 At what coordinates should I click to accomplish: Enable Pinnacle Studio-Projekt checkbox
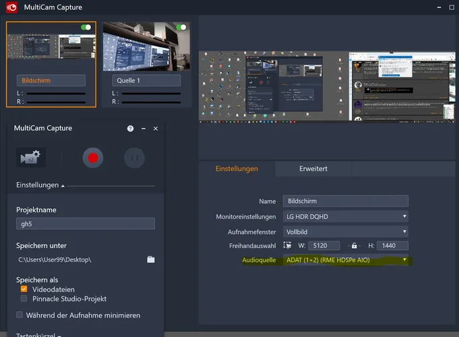24,299
